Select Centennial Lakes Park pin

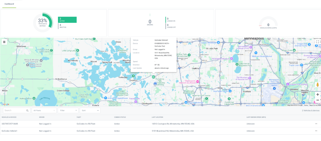click(229, 99)
